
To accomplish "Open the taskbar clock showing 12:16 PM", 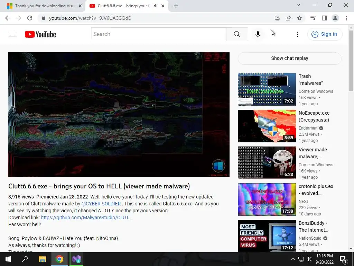I will coord(324,259).
